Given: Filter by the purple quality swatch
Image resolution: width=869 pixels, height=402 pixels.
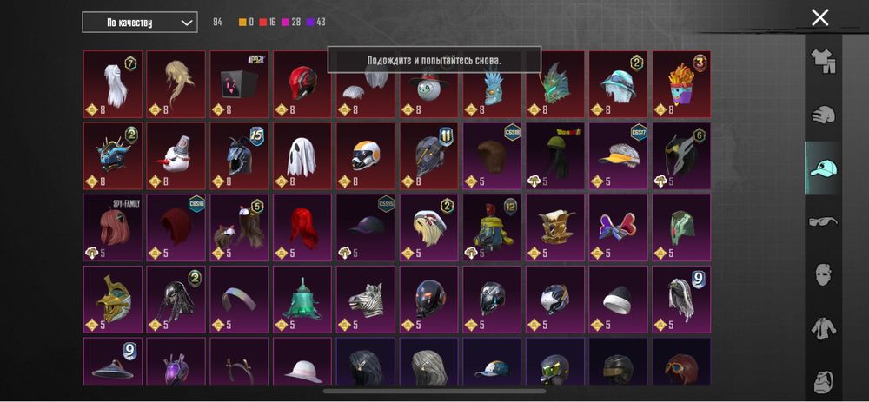Looking at the screenshot, I should pyautogui.click(x=310, y=23).
